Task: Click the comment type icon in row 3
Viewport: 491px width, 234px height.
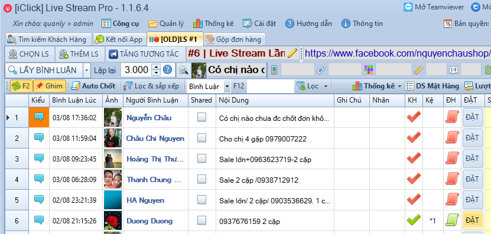Action: 39,159
